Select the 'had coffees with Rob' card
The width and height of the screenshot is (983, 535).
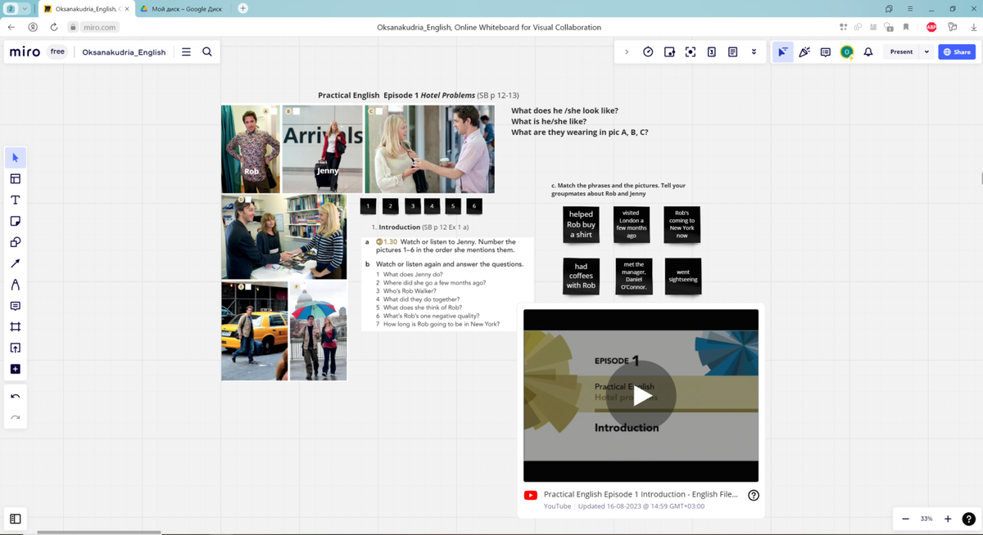[x=581, y=276]
